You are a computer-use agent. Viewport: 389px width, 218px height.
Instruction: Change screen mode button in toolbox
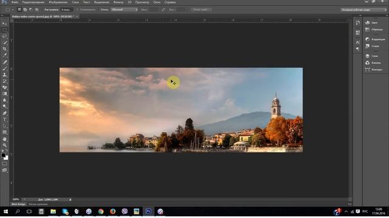pos(4,170)
